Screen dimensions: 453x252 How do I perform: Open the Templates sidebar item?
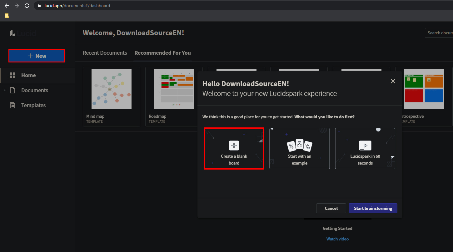click(x=37, y=105)
